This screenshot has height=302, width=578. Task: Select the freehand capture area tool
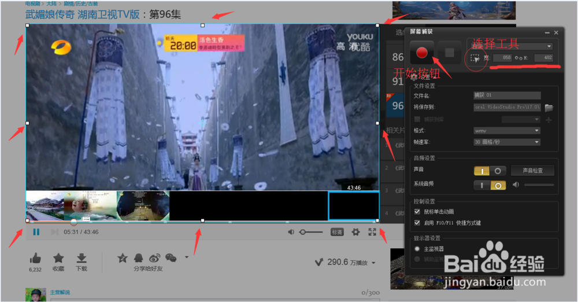coord(475,58)
